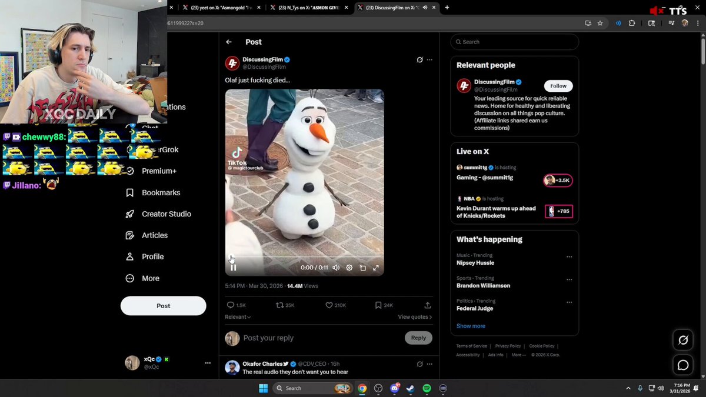Screen dimensions: 706x397
Task: Open Grok icon on DiscussingFilm post
Action: click(x=419, y=60)
